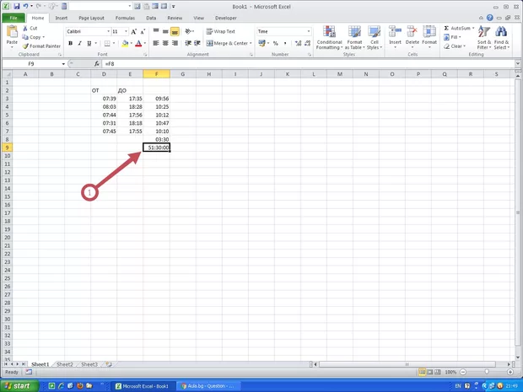Viewport: 523px width, 392px height.
Task: Open Cell Styles dropdown
Action: pyautogui.click(x=375, y=38)
